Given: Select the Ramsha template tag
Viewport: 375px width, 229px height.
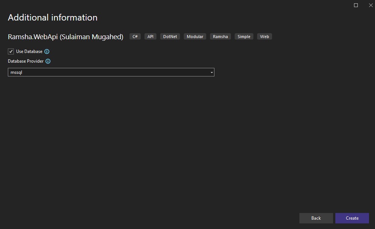Looking at the screenshot, I should (220, 36).
